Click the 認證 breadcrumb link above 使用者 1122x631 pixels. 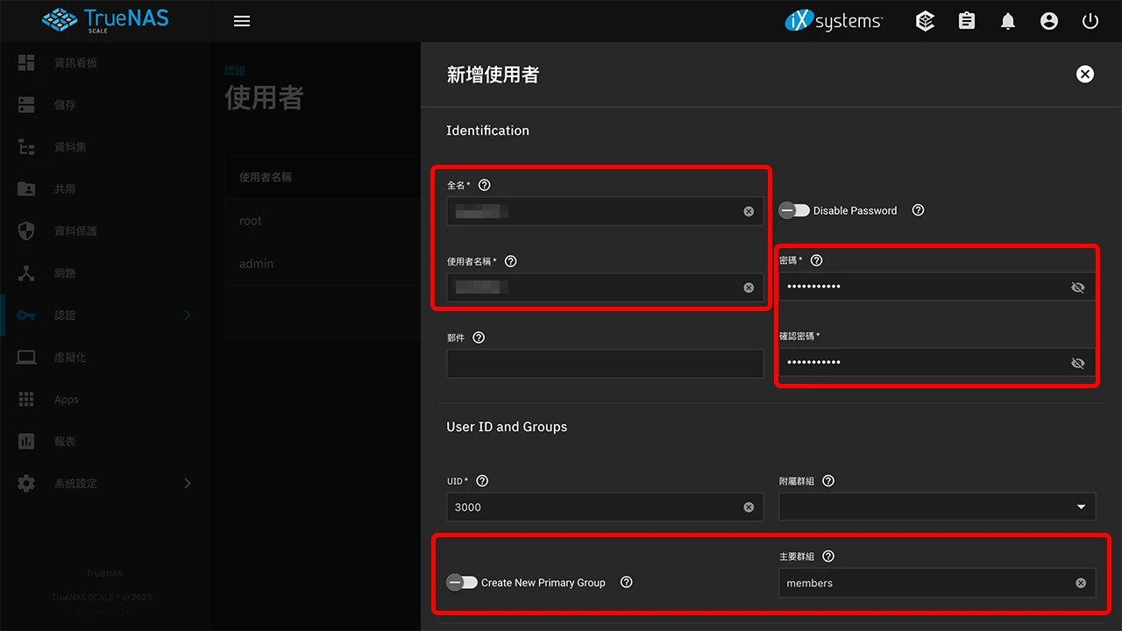(234, 70)
